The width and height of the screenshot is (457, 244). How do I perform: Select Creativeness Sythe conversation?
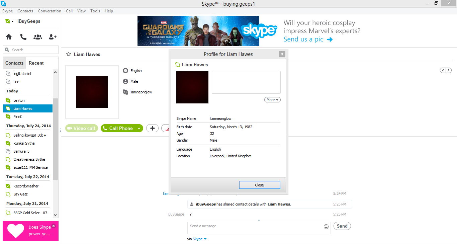pyautogui.click(x=28, y=159)
